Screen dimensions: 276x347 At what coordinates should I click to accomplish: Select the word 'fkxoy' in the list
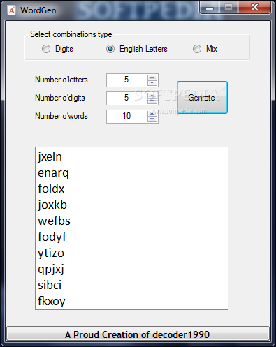(52, 301)
